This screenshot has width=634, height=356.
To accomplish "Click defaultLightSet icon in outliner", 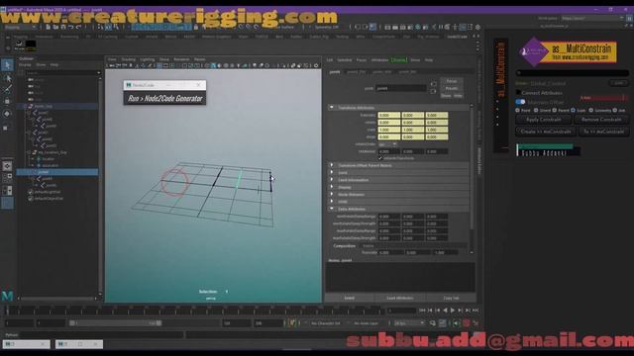I will [31, 192].
